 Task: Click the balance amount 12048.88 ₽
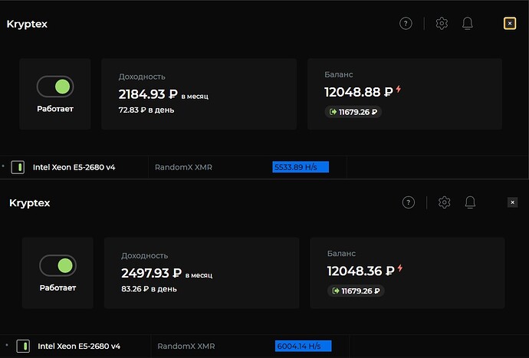pos(359,92)
